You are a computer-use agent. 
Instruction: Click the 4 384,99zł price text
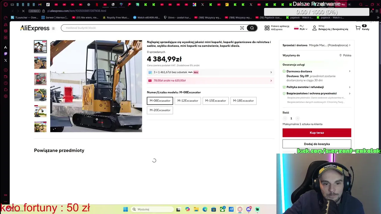coord(164,59)
